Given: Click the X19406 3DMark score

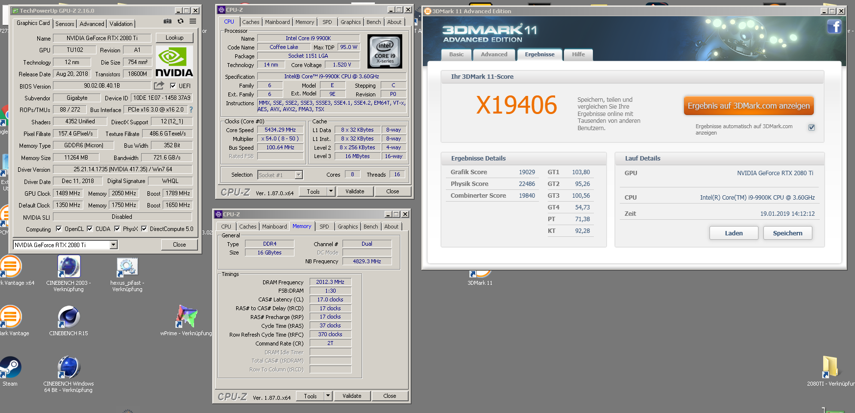Looking at the screenshot, I should (x=516, y=105).
